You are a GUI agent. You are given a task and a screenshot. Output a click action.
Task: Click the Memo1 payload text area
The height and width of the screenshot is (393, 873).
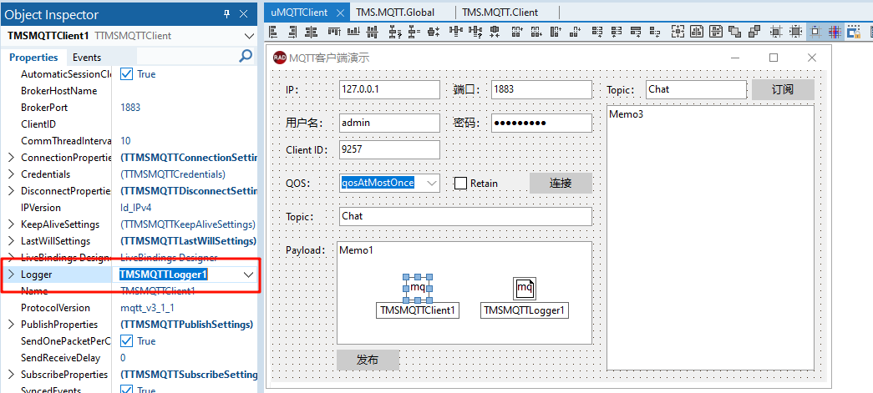click(x=464, y=292)
